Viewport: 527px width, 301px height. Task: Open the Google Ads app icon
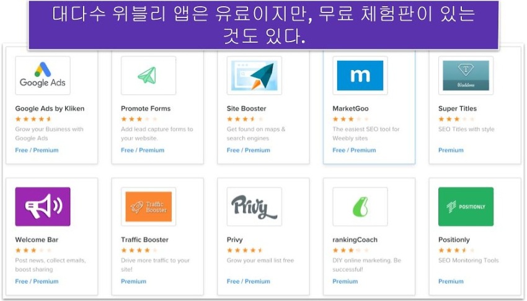pyautogui.click(x=43, y=75)
